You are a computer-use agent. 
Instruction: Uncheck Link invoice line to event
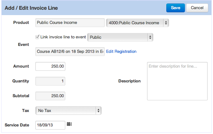[x=37, y=37]
